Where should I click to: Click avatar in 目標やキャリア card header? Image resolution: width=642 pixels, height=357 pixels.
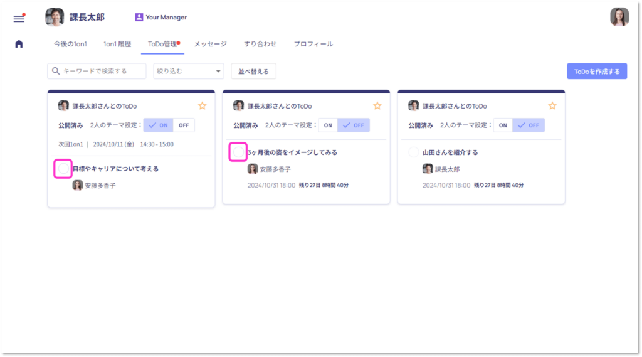click(63, 106)
